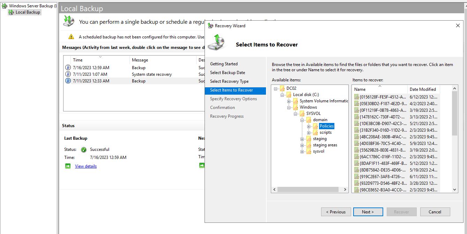Viewport: 467px width, 234px height.
Task: Sort items by Name column header
Action: 380,89
